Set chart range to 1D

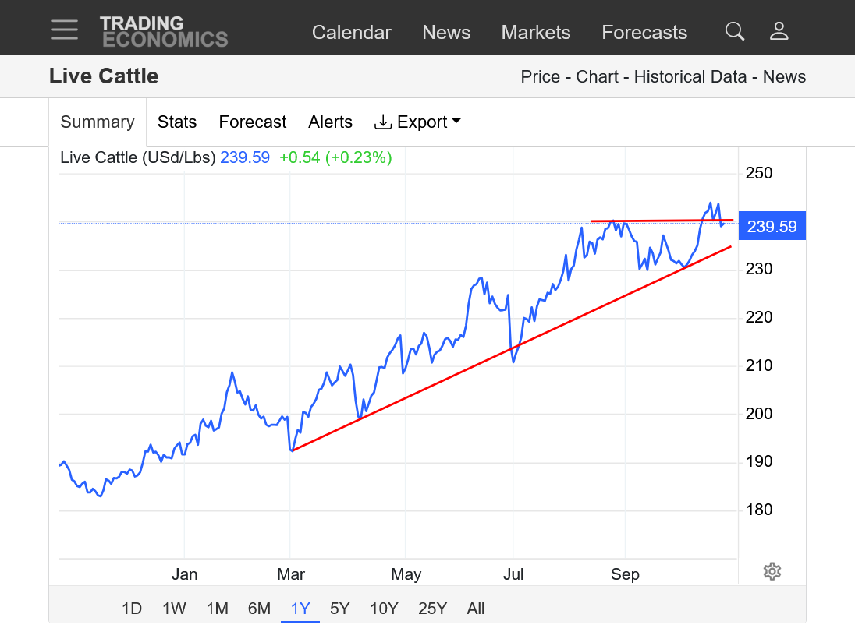pyautogui.click(x=132, y=609)
